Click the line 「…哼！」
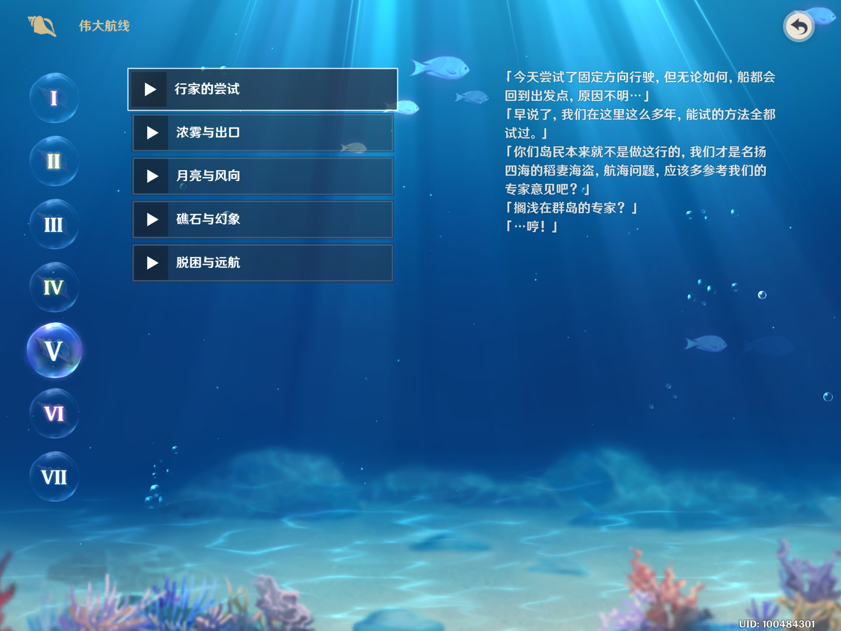 click(531, 226)
